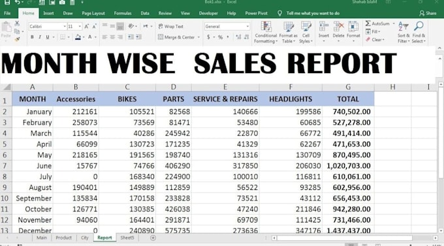444x246 pixels.
Task: Open the Clear dropdown
Action: pos(375,40)
